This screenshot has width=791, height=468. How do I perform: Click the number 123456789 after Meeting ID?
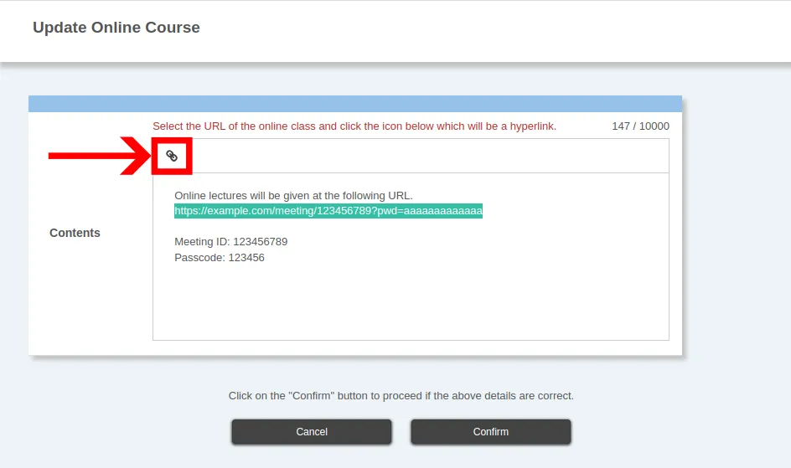coord(260,242)
